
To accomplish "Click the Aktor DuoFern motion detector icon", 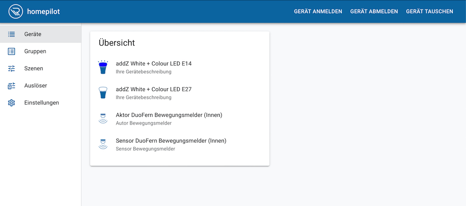I will tap(103, 118).
